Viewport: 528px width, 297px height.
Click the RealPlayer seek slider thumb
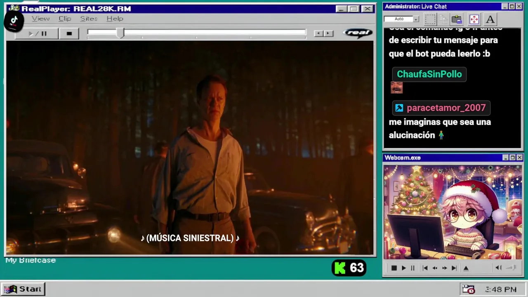(120, 33)
